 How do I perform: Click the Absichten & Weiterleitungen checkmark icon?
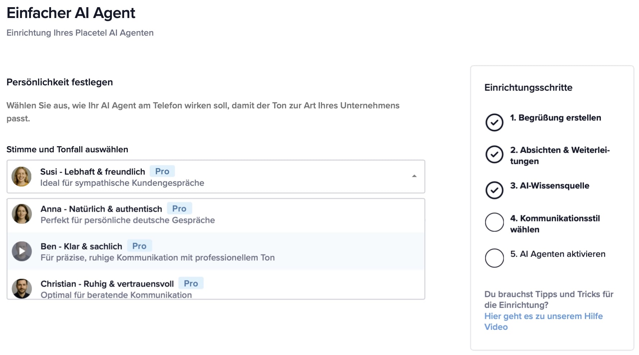point(494,154)
